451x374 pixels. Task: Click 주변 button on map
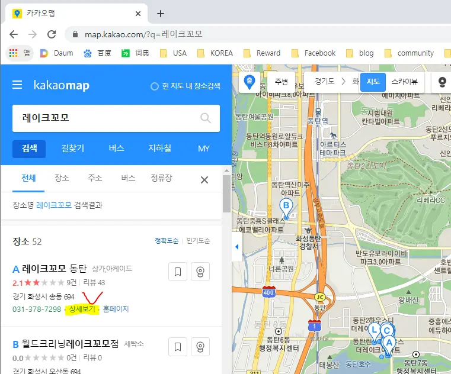[281, 82]
